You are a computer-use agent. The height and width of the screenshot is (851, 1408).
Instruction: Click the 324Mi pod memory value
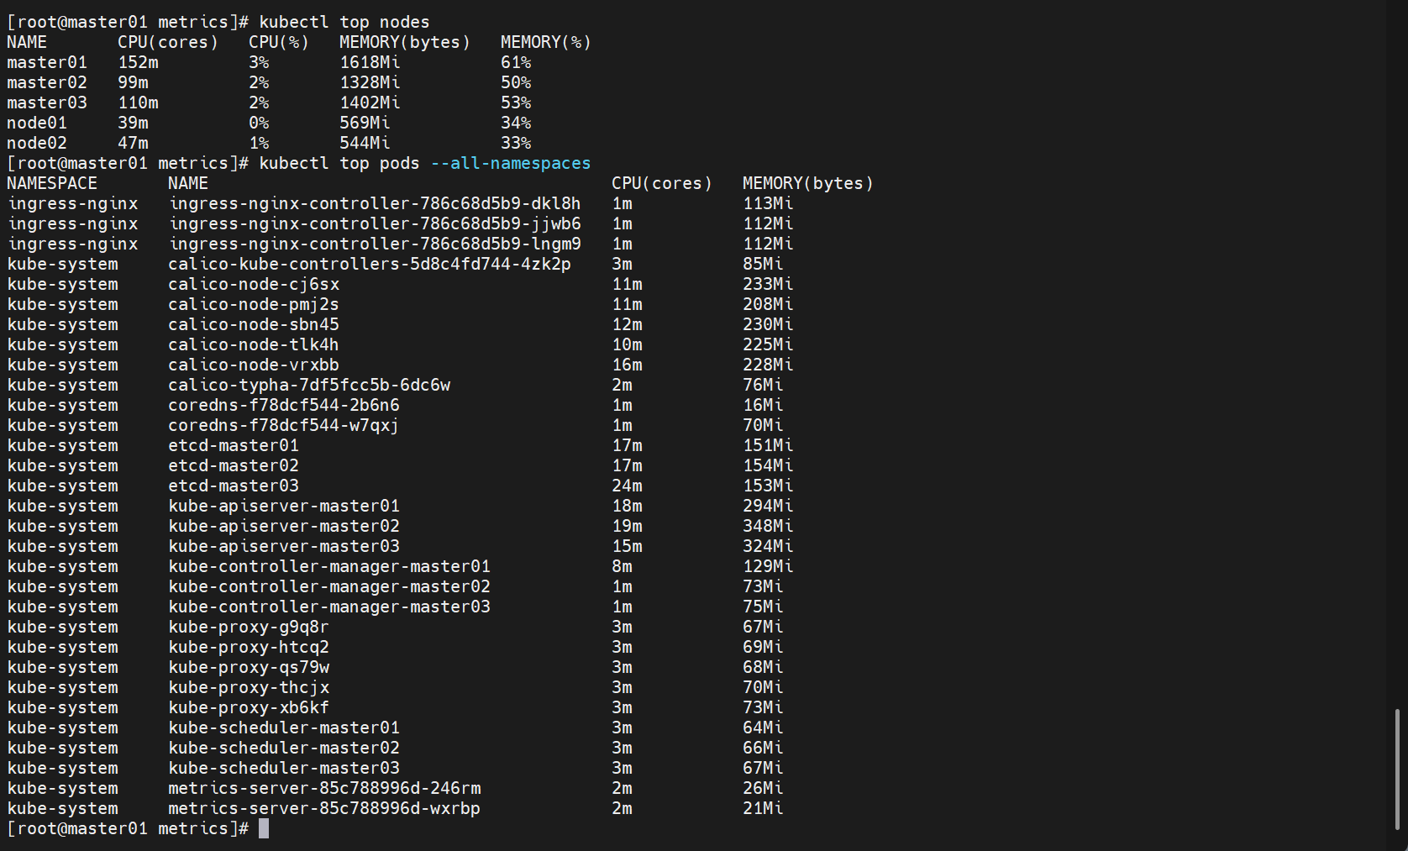pyautogui.click(x=768, y=546)
